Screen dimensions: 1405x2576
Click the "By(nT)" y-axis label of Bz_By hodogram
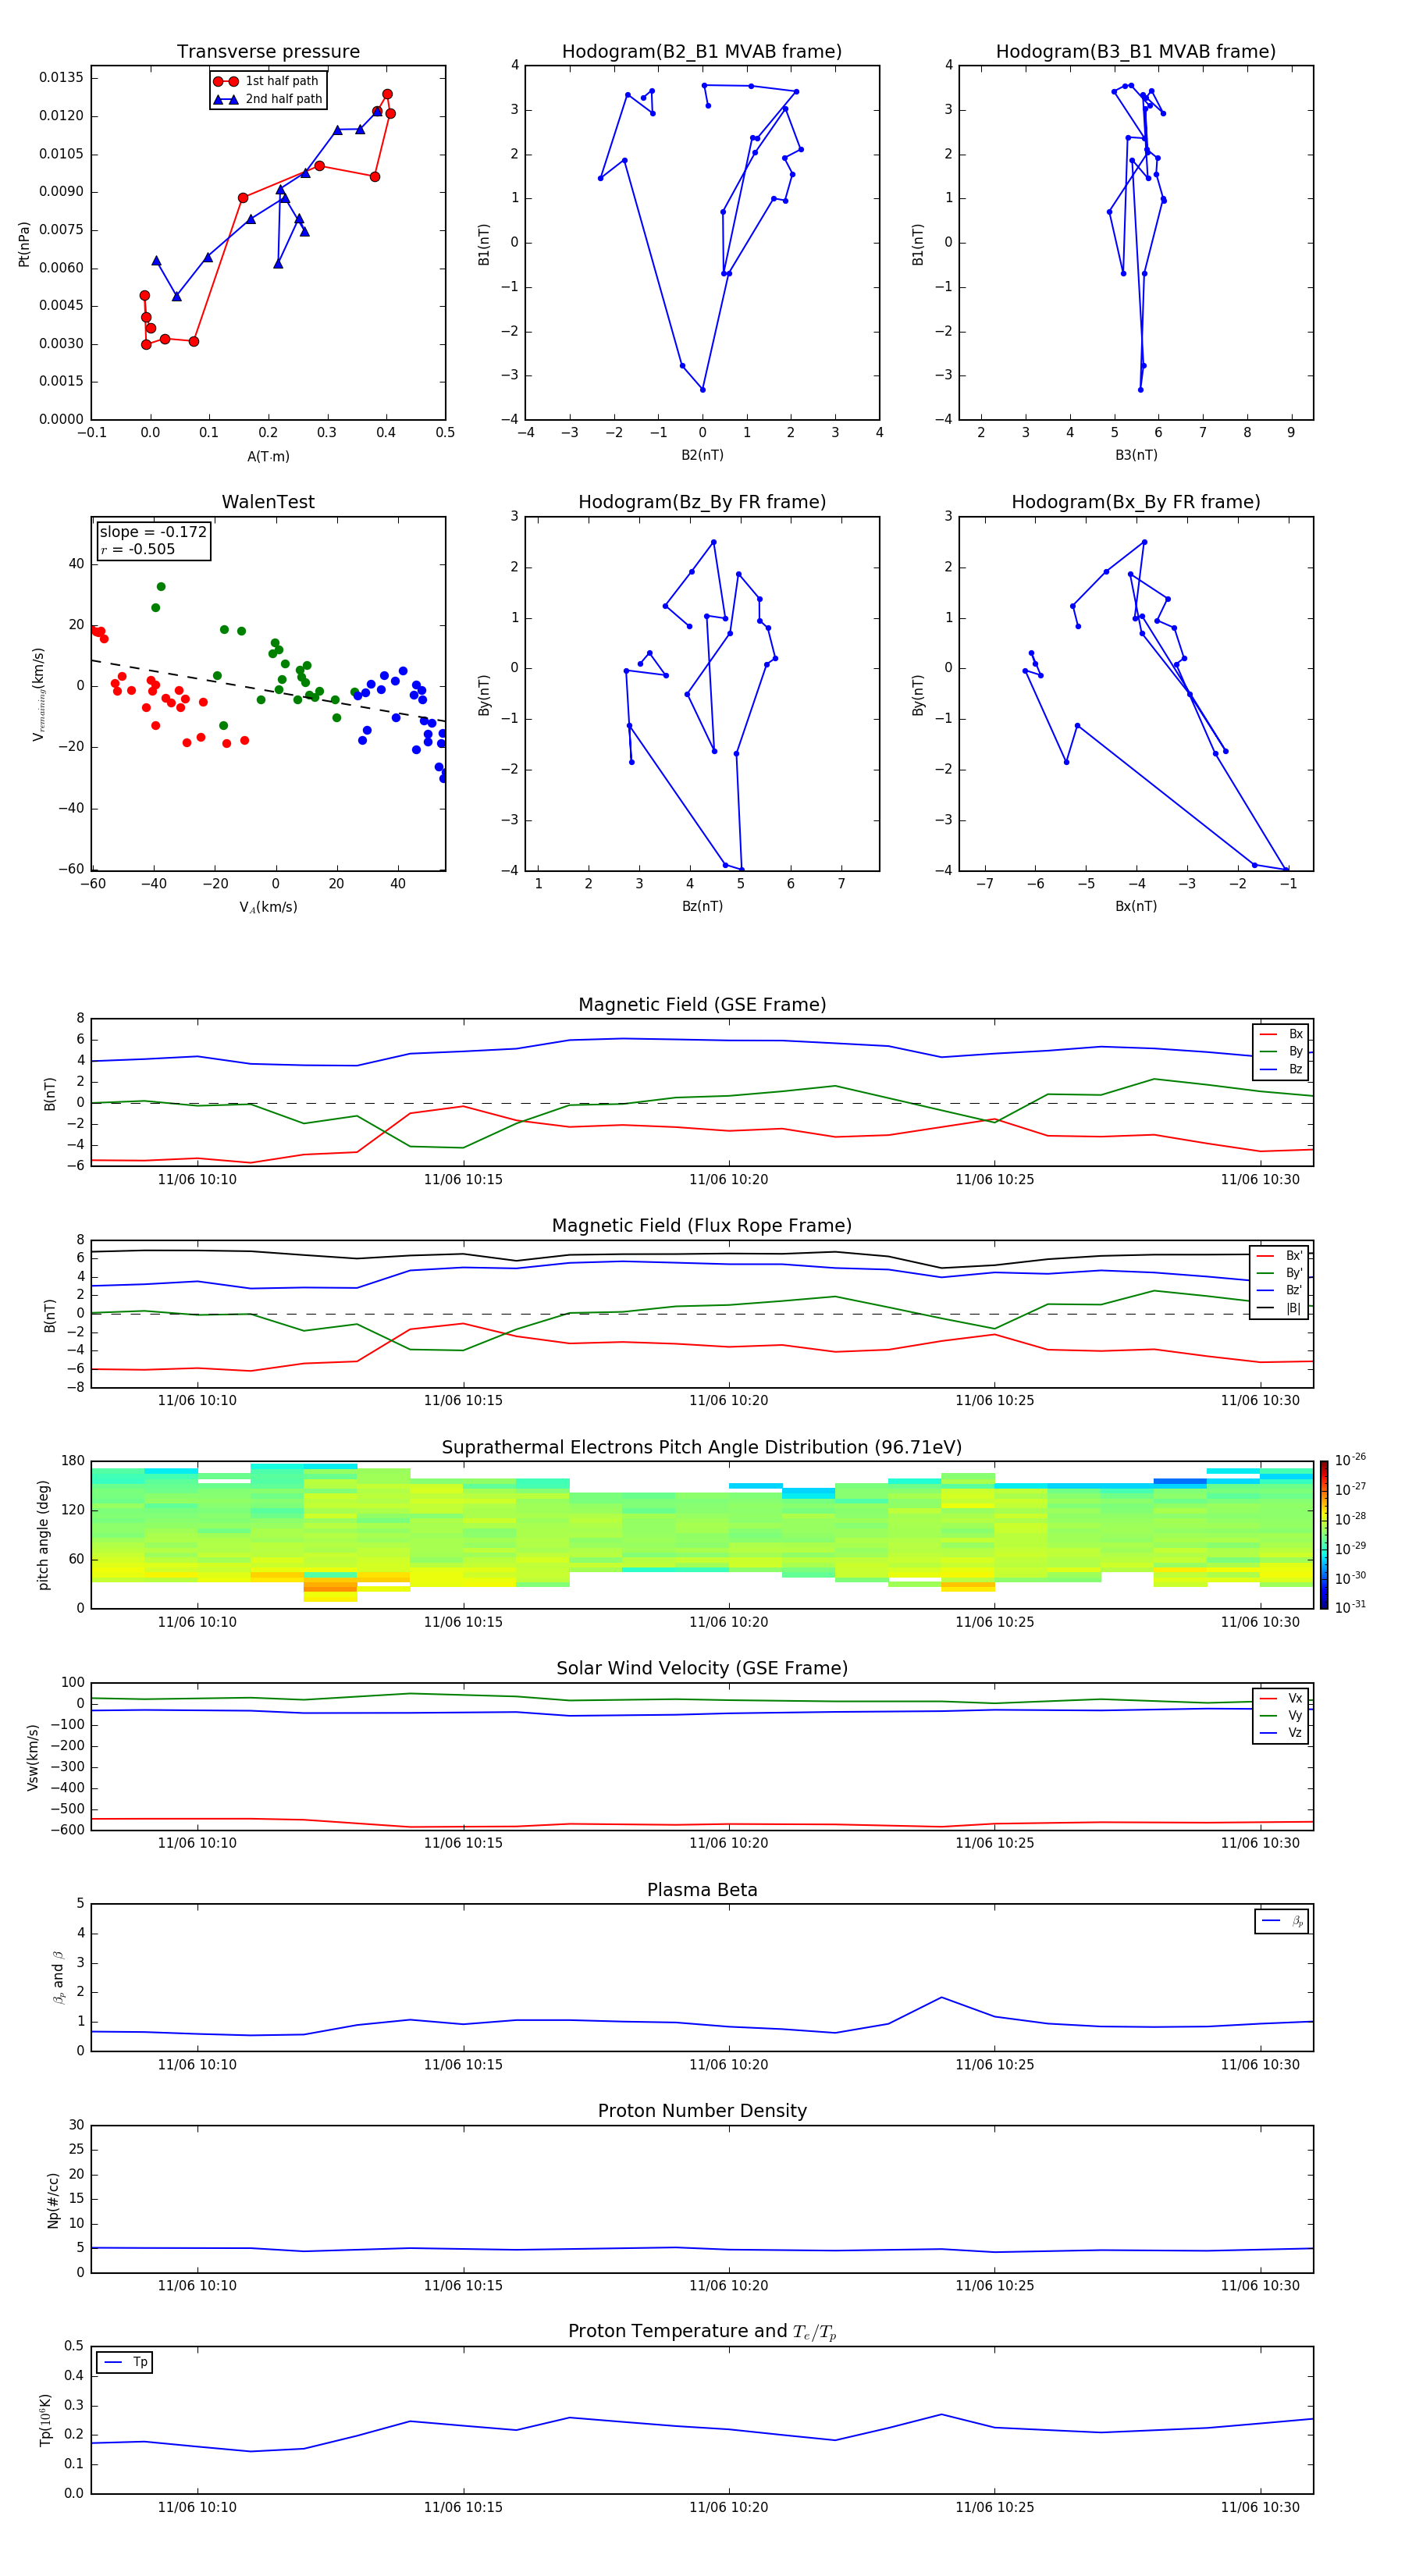tap(484, 694)
